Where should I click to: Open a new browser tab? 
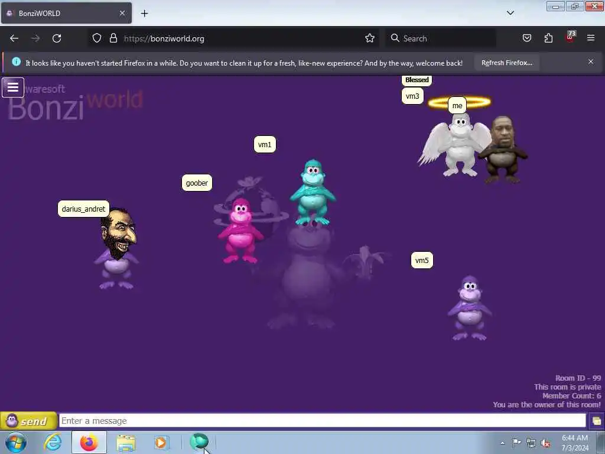[144, 14]
